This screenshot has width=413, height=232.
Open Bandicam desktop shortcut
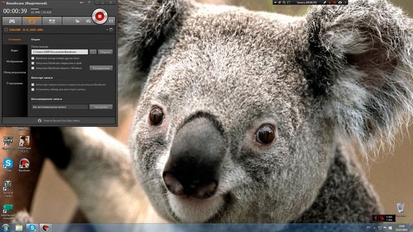25,165
